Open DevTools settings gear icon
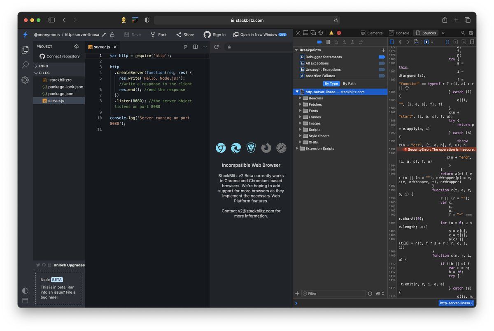This screenshot has height=331, width=494. (471, 33)
